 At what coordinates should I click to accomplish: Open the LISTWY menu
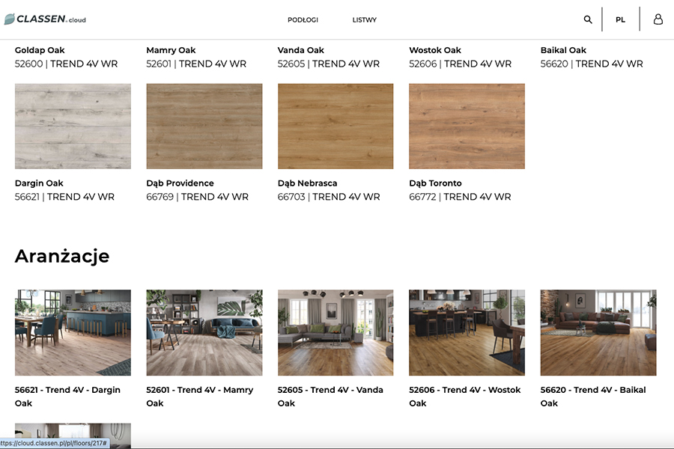coord(365,20)
